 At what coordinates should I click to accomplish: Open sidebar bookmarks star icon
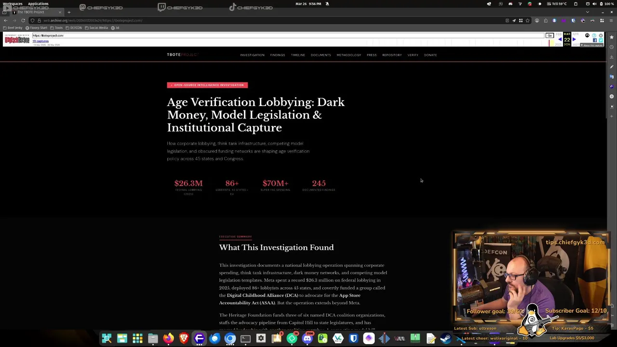click(x=611, y=37)
